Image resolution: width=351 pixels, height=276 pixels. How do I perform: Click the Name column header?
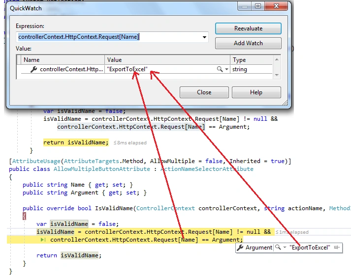click(63, 60)
